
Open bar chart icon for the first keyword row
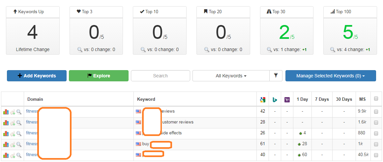[x=6, y=112]
